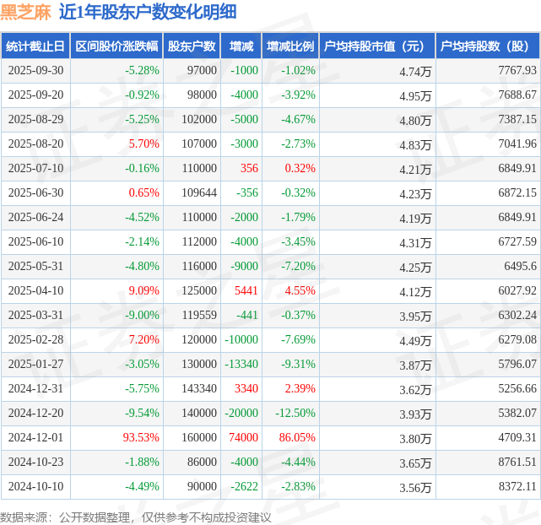This screenshot has width=541, height=525.
Task: Click the 2025-04-10 date cell
Action: (x=35, y=291)
